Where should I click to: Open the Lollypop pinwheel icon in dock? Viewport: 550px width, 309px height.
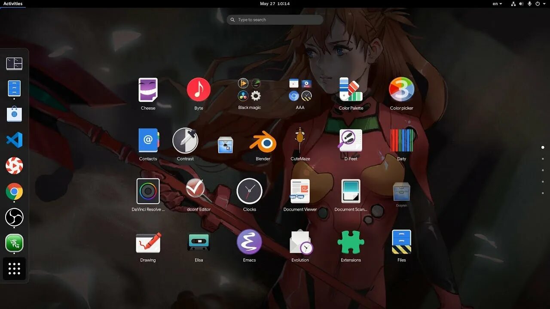coord(14,166)
